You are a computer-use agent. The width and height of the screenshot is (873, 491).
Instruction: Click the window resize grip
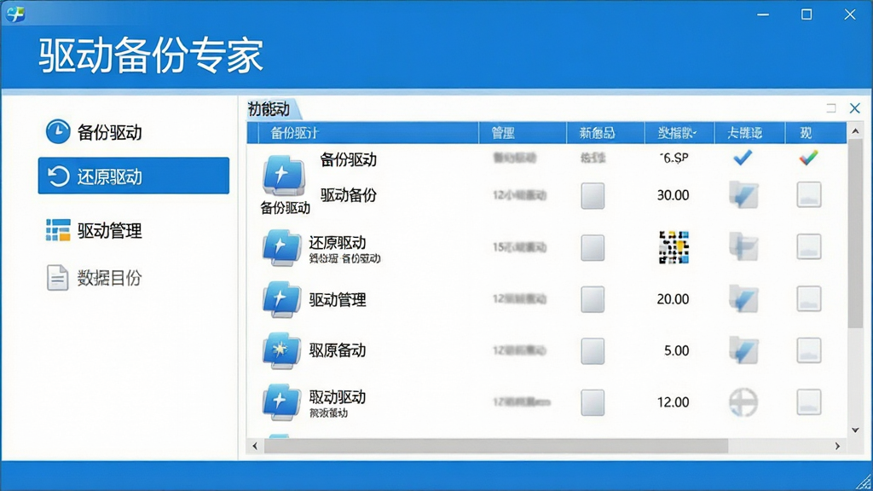point(864,482)
